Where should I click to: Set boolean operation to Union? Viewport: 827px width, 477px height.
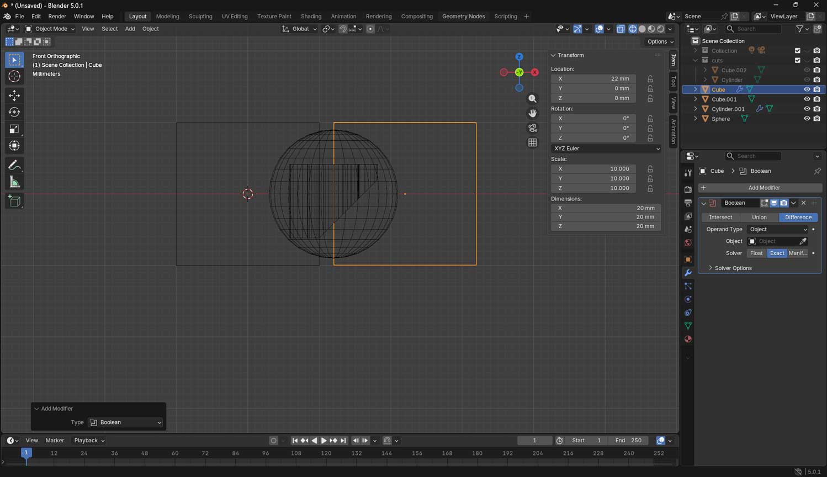point(759,218)
